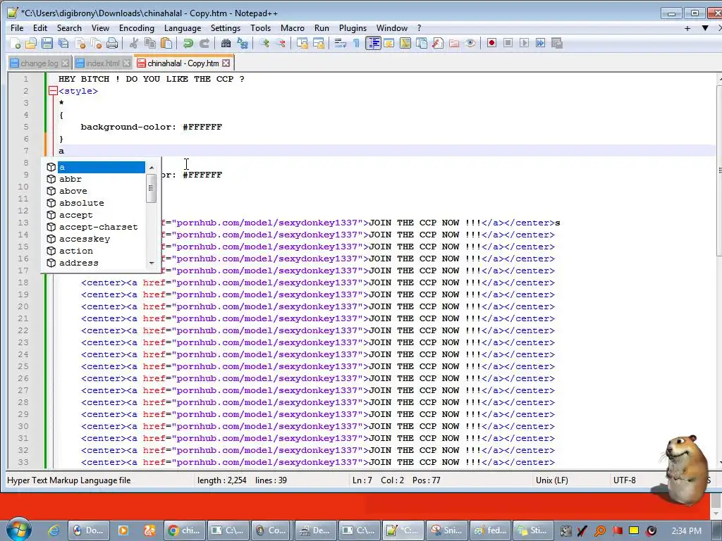Toggle synchronize vertical scrolling icon
Viewport: 722px width, 541px height.
[302, 43]
